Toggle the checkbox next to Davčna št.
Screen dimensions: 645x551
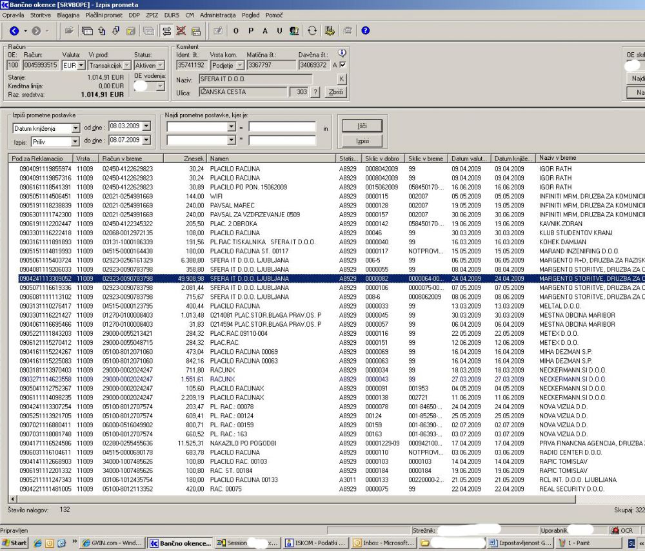[x=342, y=65]
